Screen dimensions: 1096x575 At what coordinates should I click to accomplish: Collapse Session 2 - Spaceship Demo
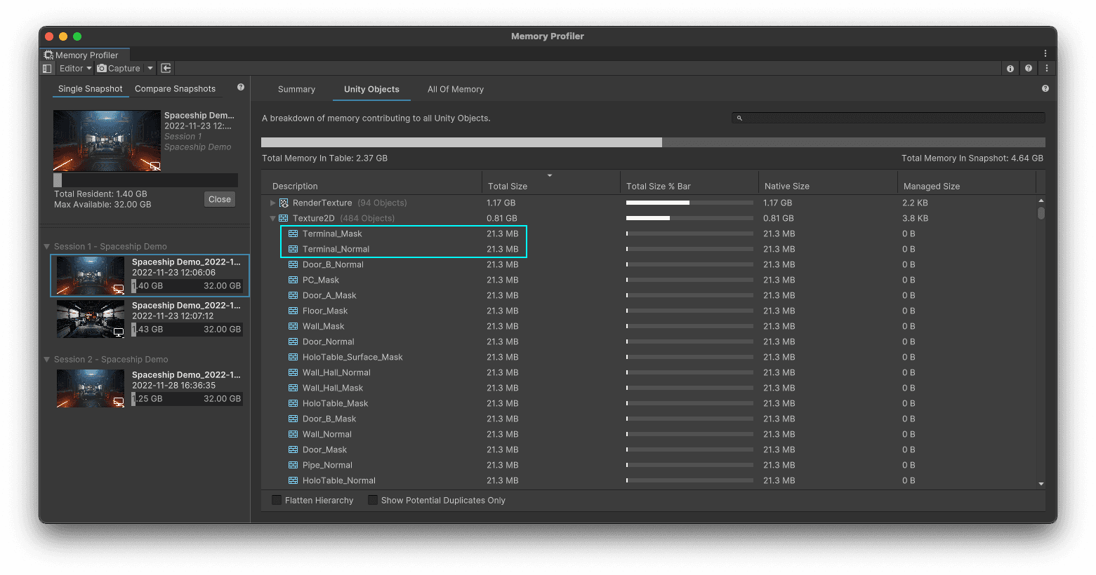[47, 360]
